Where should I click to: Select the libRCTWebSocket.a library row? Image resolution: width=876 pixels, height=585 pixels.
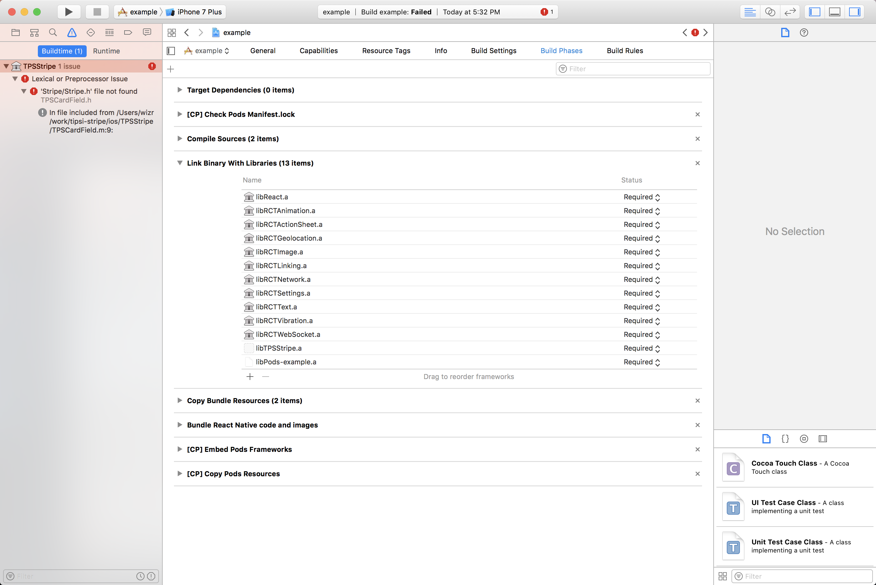click(469, 335)
